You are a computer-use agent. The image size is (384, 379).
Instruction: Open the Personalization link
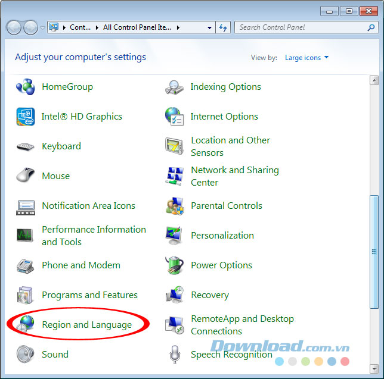click(x=222, y=236)
